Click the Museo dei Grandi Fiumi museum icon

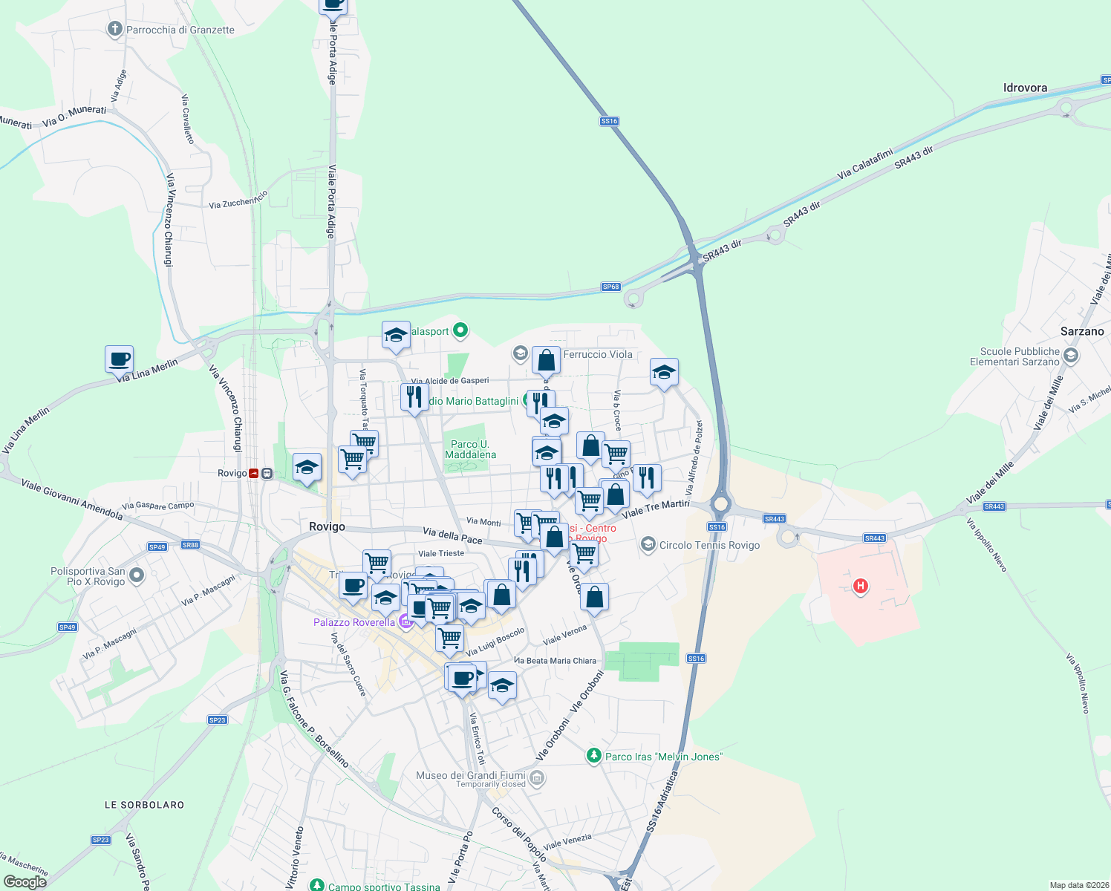pyautogui.click(x=535, y=777)
